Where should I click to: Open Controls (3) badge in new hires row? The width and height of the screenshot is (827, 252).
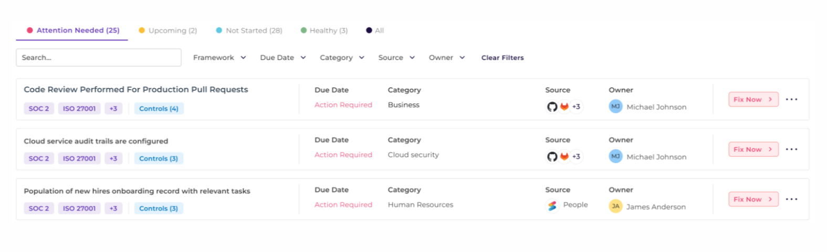pos(159,208)
